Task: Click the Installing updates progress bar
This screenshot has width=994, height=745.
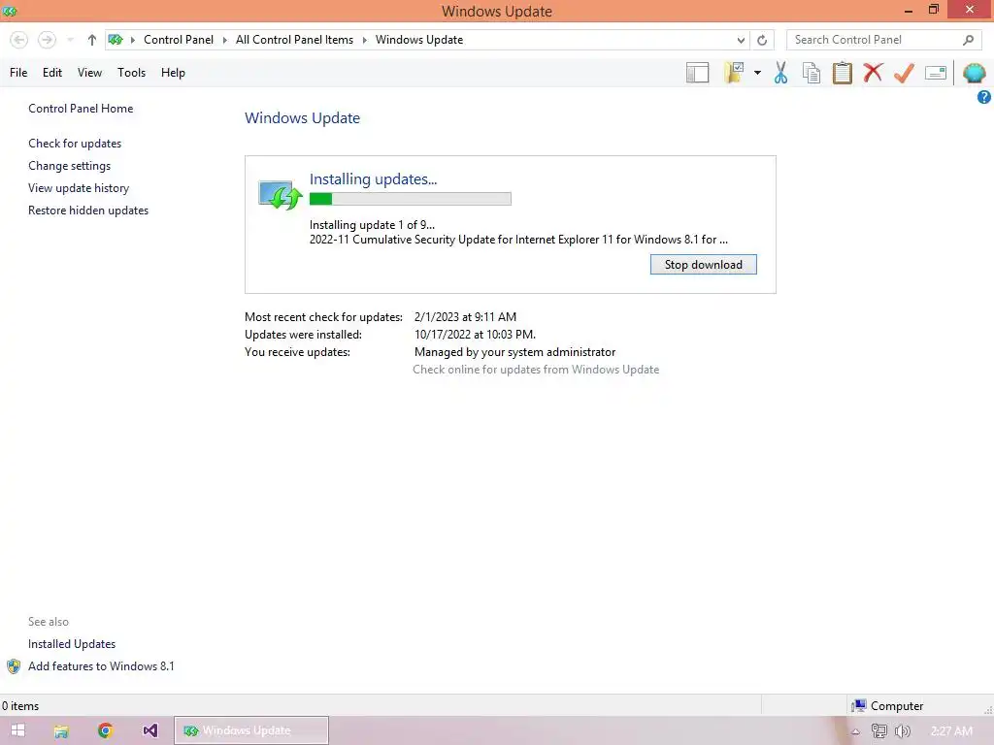Action: [411, 199]
